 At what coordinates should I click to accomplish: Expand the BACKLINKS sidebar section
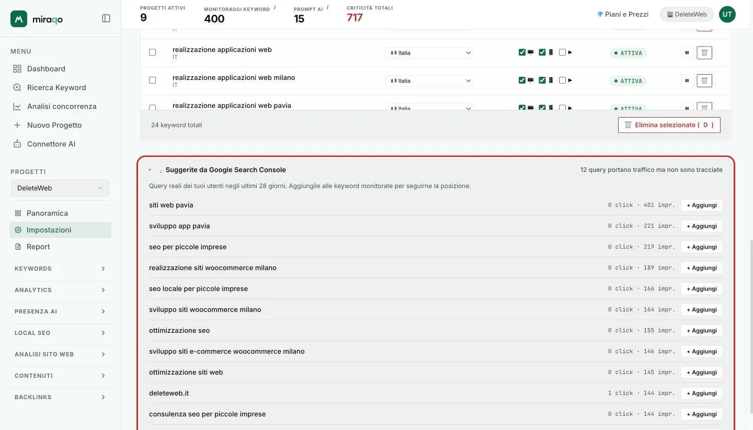tap(60, 397)
